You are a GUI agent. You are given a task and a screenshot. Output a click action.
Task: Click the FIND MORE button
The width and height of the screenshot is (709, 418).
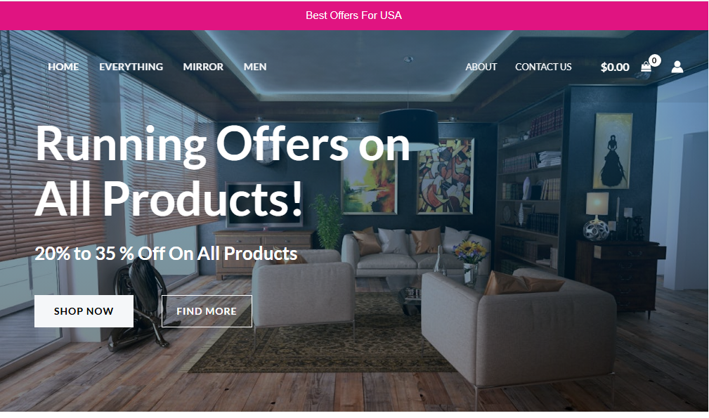tap(207, 311)
